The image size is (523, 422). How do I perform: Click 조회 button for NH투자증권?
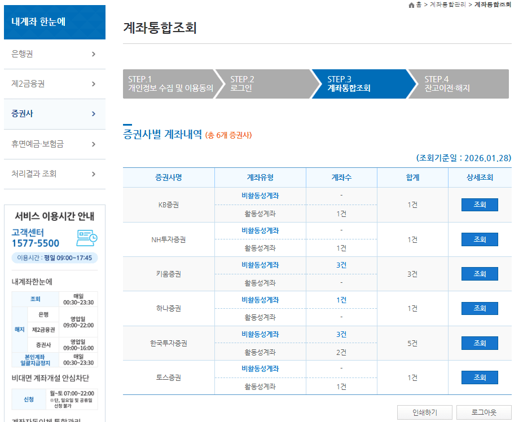479,239
